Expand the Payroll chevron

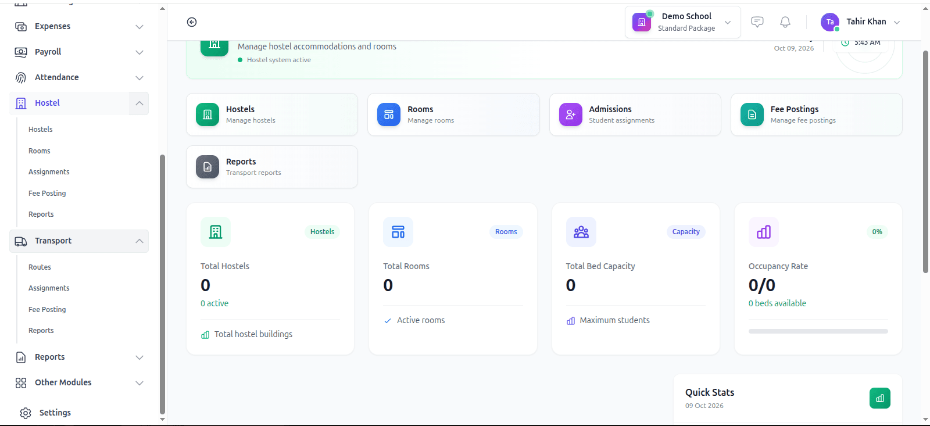click(139, 52)
